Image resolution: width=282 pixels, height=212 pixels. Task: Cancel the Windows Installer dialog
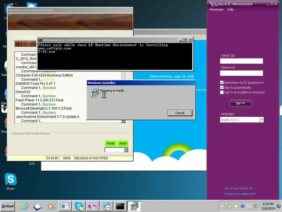point(180,113)
